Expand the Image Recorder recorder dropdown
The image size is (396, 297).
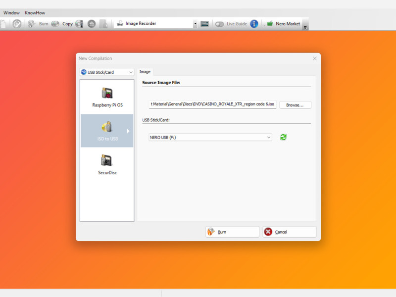point(195,24)
